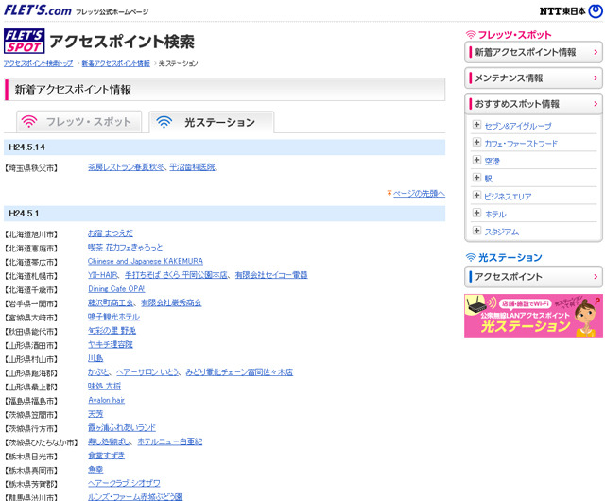Click the FLET'S SPOT logo image
605x501 pixels.
coord(25,41)
